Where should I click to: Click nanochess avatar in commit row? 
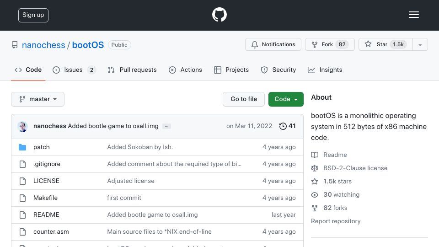pyautogui.click(x=22, y=127)
